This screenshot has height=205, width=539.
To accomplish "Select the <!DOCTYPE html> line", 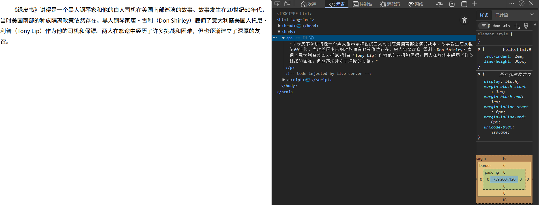I will [x=294, y=14].
